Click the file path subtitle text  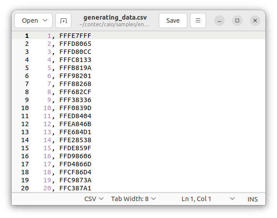[115, 25]
